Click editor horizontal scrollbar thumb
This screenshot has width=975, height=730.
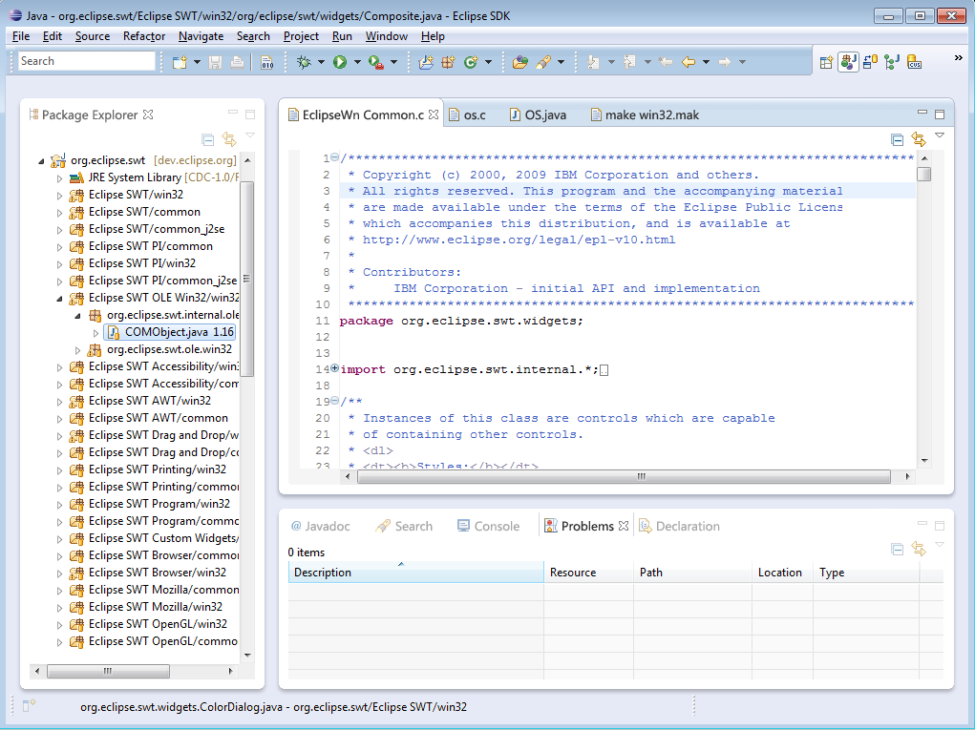[624, 476]
